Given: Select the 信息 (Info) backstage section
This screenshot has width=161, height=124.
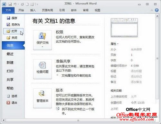Looking at the screenshot, I should point(13,45).
